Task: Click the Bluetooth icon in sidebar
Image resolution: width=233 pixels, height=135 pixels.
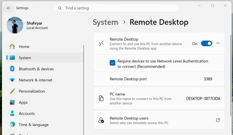Action: click(12, 69)
